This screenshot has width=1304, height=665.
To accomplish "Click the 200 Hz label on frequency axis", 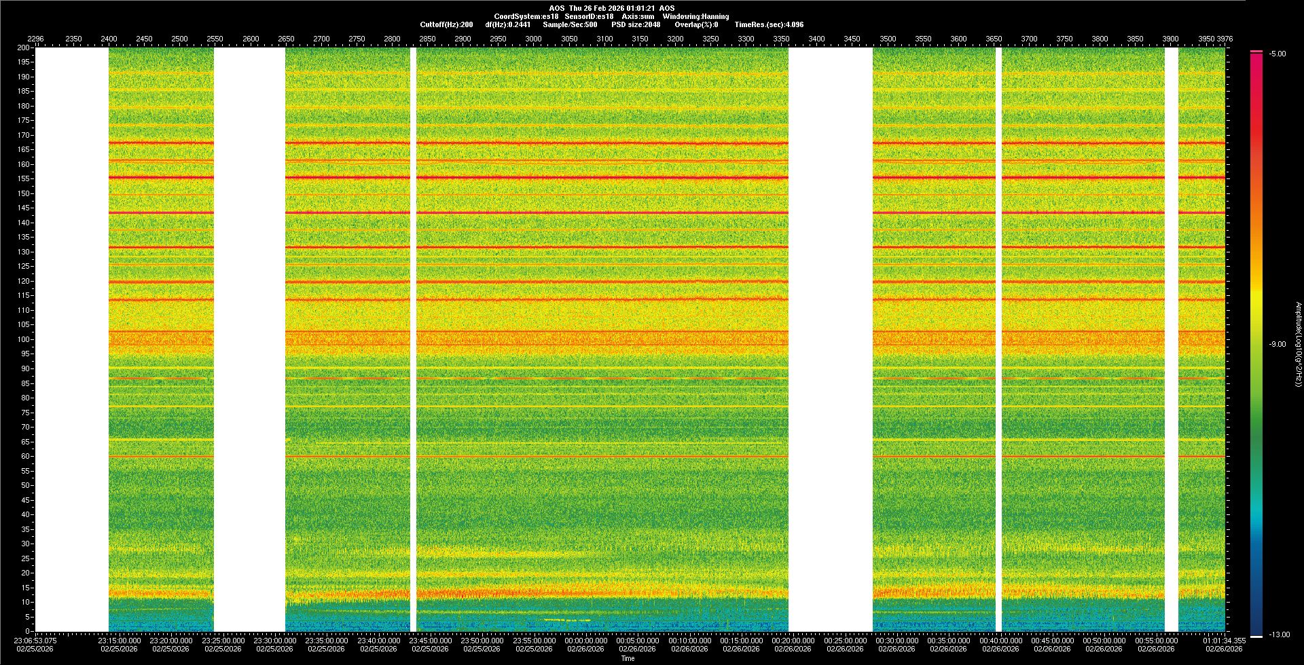I will coord(23,47).
